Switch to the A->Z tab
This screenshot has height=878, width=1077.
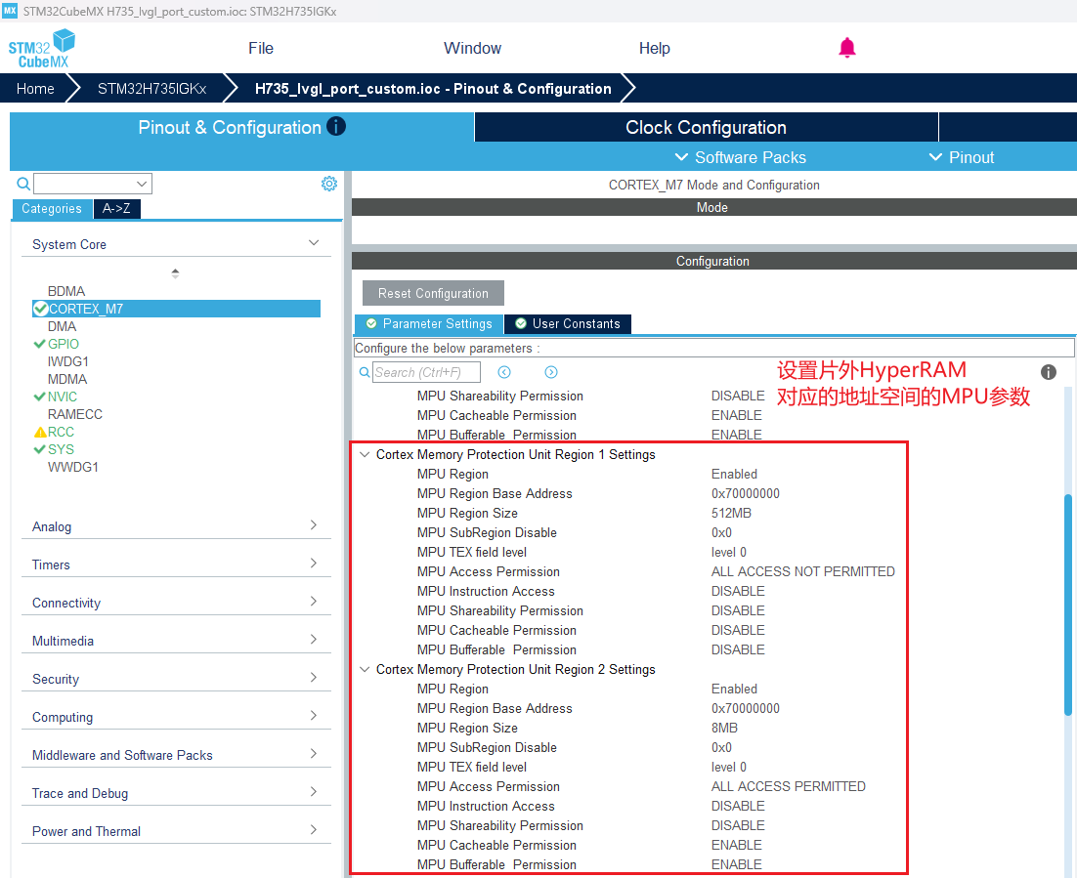pos(116,209)
